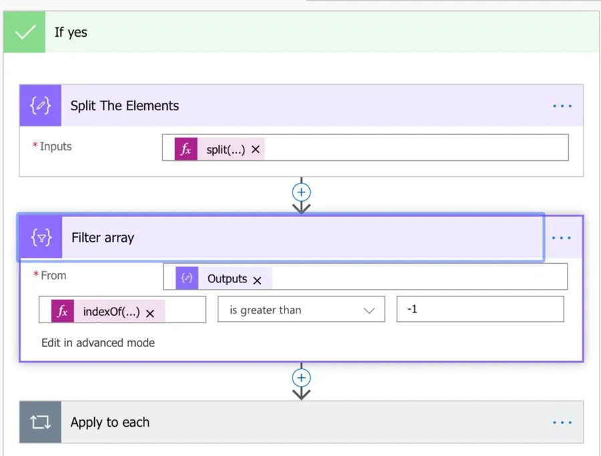Click the Outputs token icon in From field
This screenshot has height=456, width=601.
point(187,279)
